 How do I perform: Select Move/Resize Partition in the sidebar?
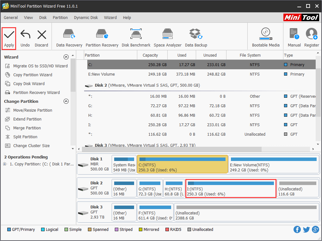(33, 110)
